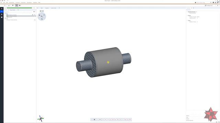Click the yellow marker on the cylinder model
The height and width of the screenshot is (123, 220).
[x=108, y=62]
